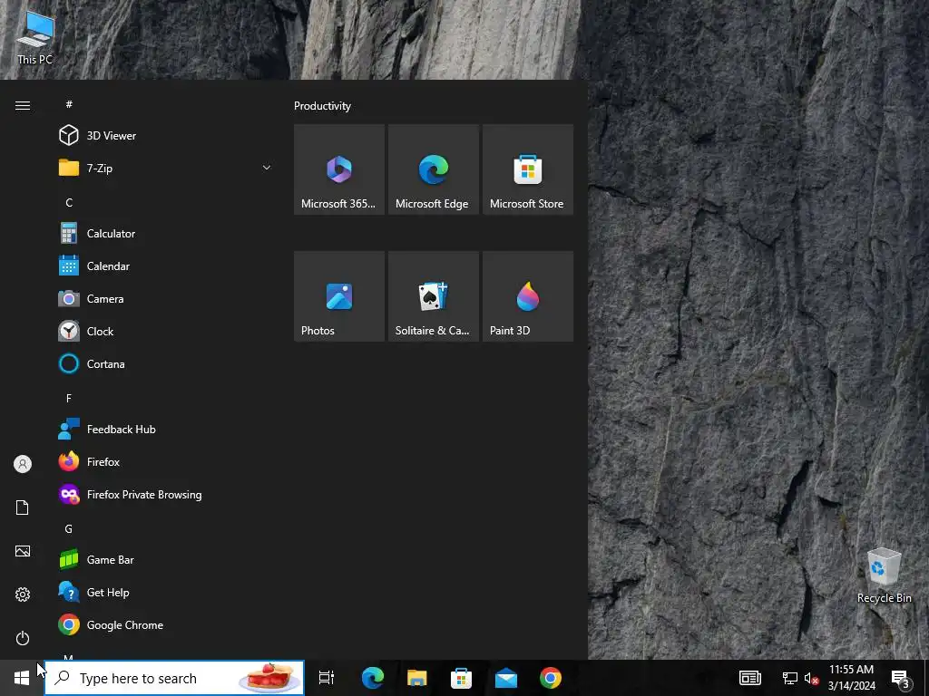This screenshot has width=929, height=696.
Task: Expand Start menu hamburger navigation
Action: point(23,105)
